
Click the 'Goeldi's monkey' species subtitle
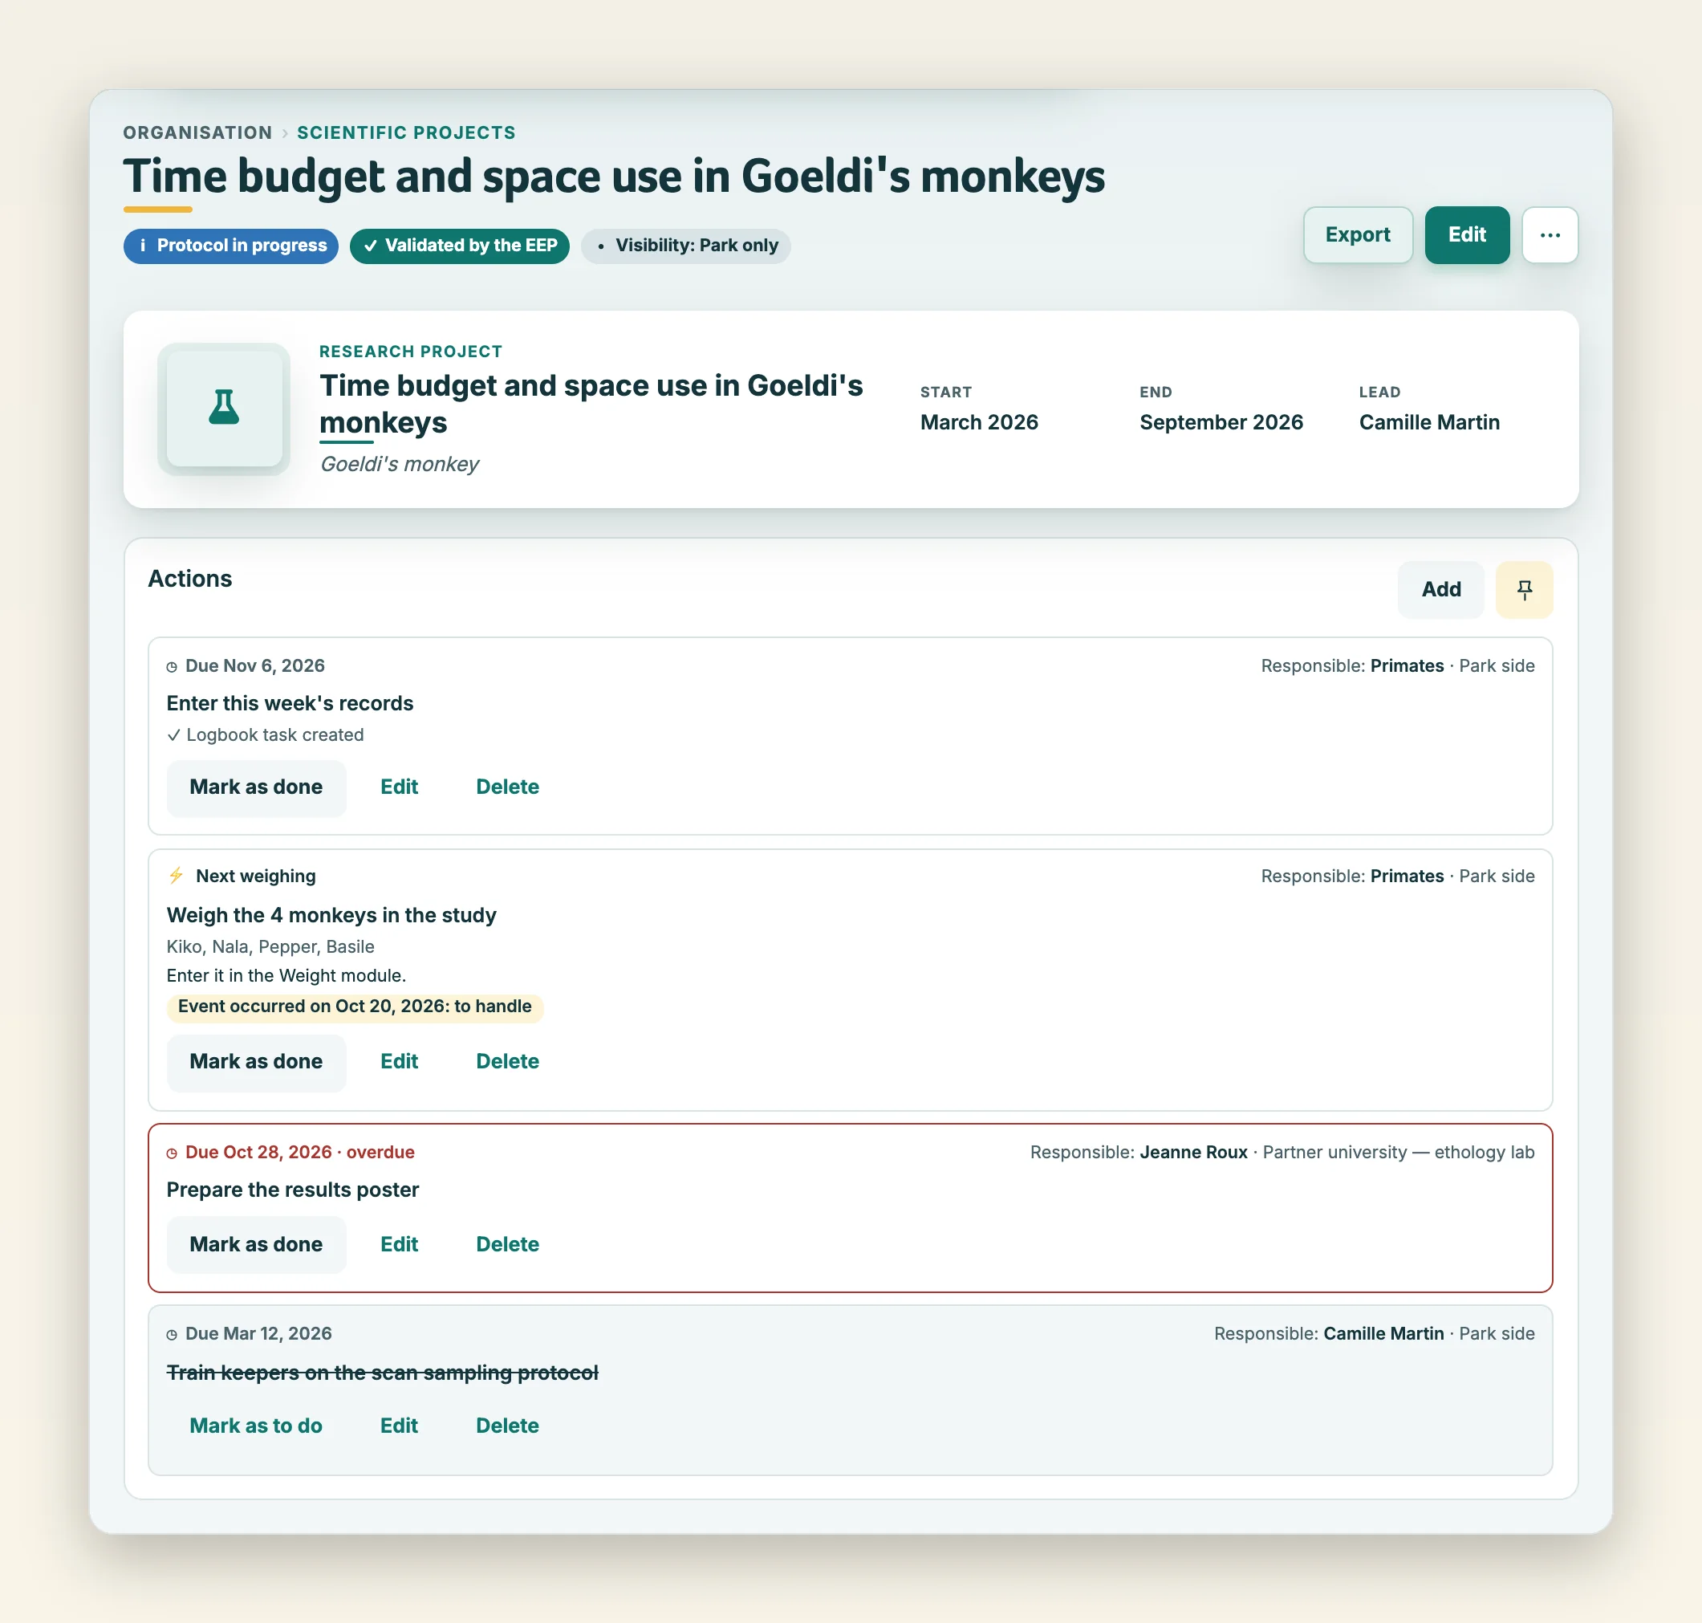click(400, 465)
